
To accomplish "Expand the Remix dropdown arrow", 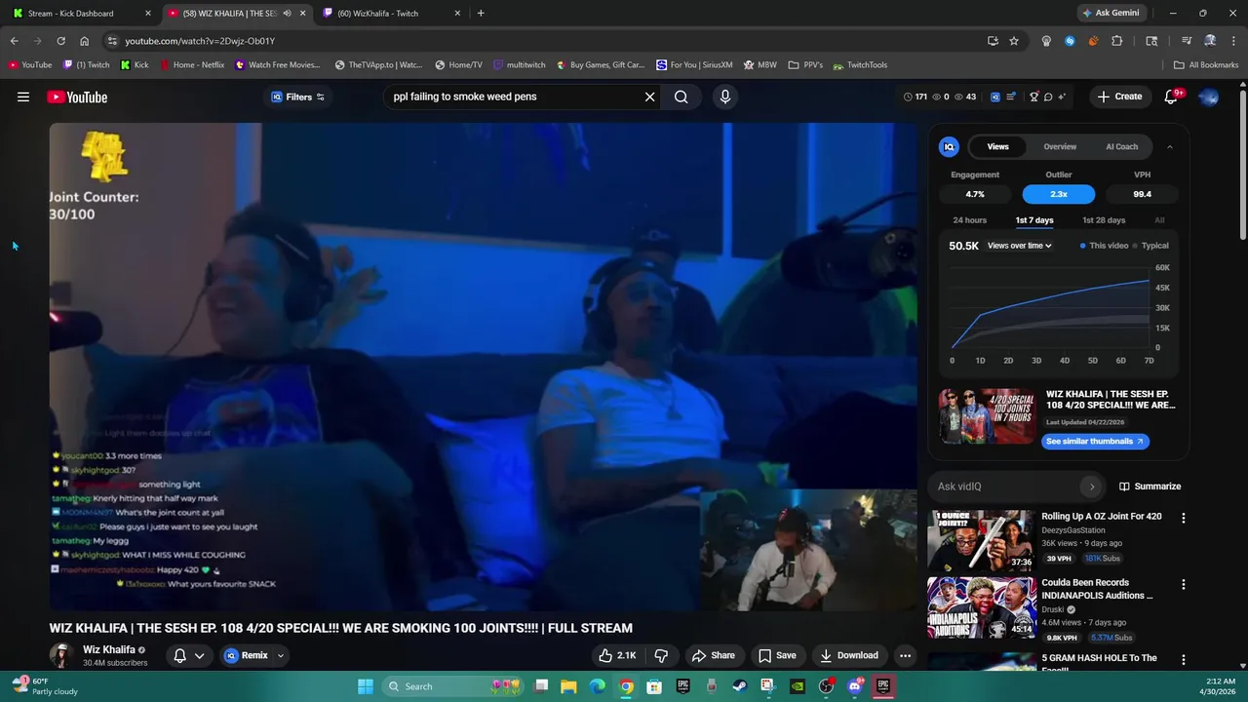I will pyautogui.click(x=280, y=655).
